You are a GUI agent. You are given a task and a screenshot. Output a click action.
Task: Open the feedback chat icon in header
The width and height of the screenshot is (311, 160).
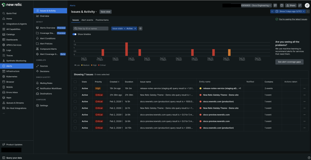275,6
